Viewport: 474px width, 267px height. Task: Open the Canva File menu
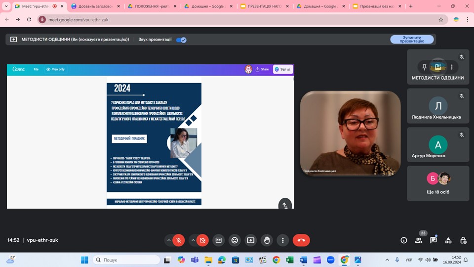36,69
